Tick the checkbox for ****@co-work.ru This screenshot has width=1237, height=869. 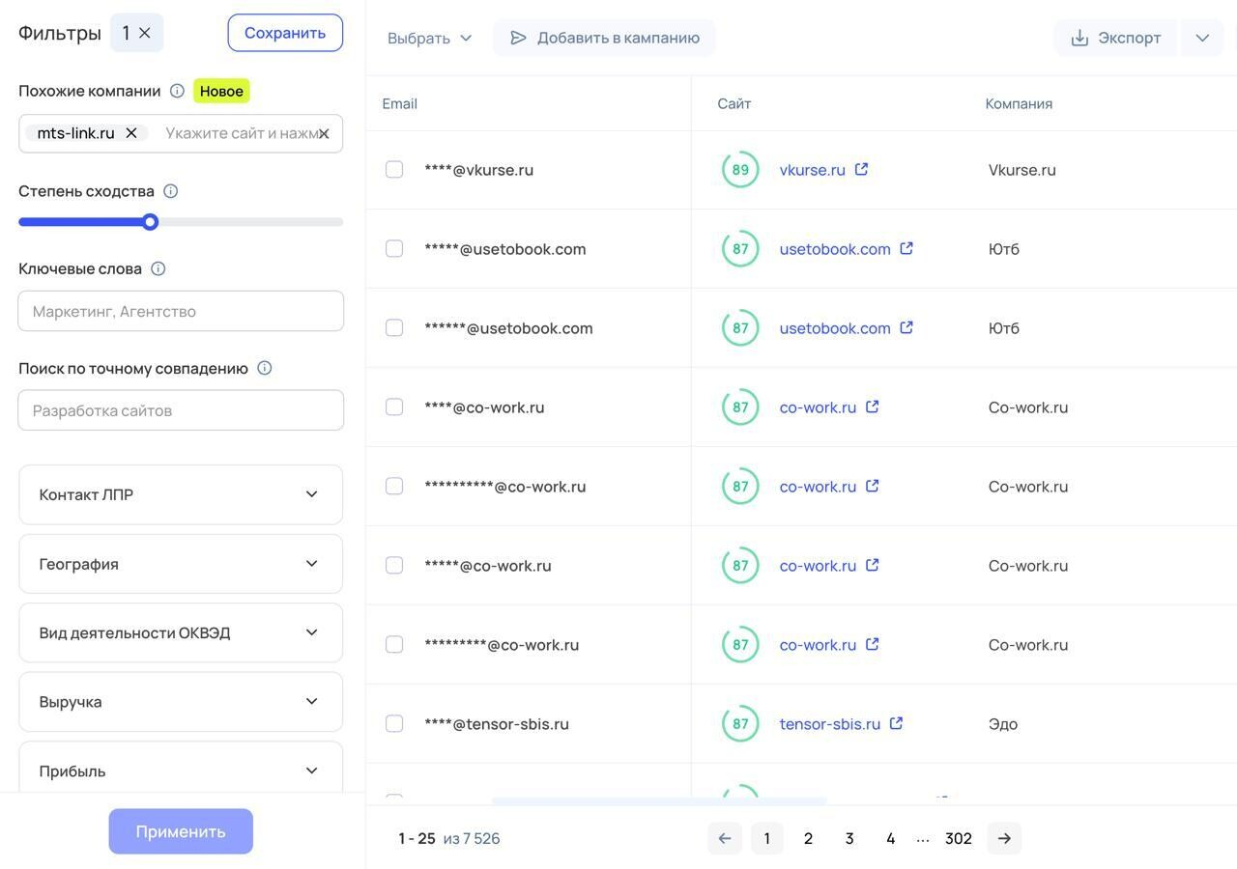point(394,407)
